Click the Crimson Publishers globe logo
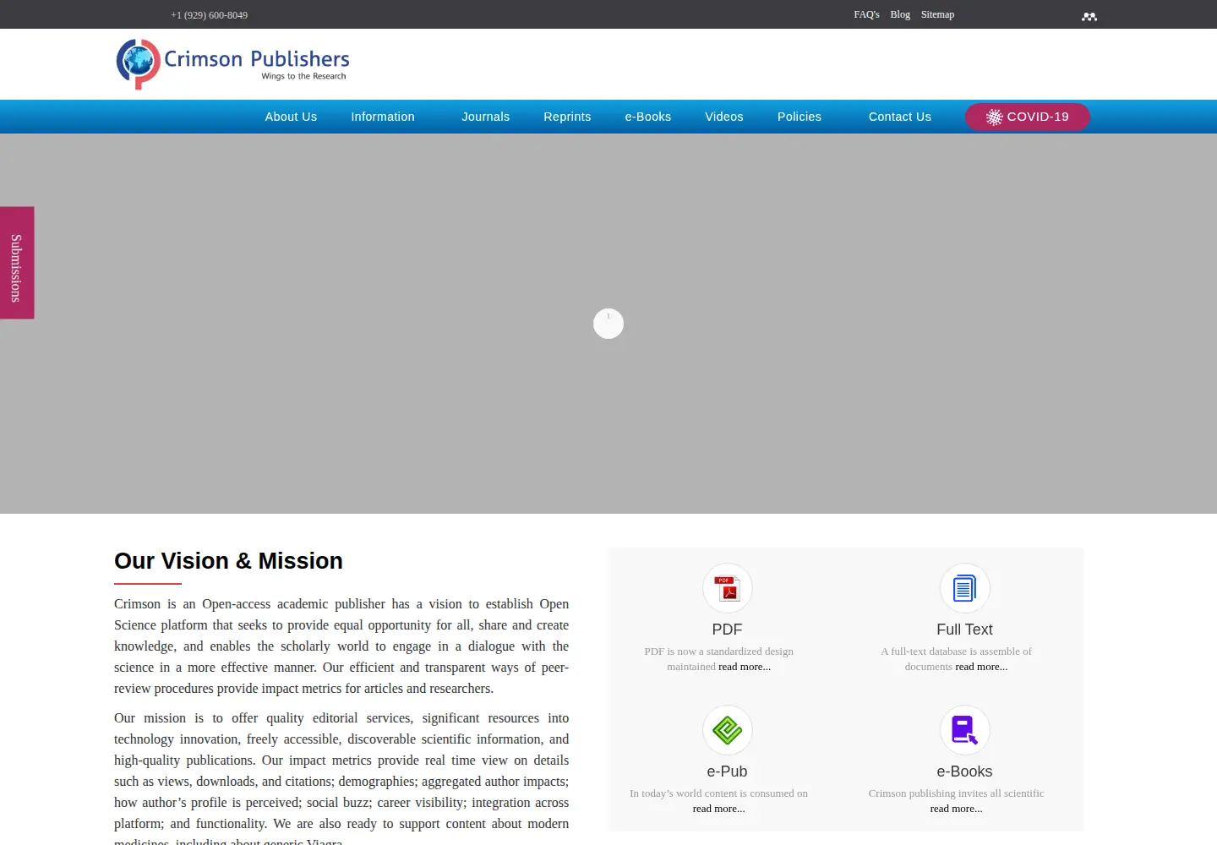 tap(138, 63)
